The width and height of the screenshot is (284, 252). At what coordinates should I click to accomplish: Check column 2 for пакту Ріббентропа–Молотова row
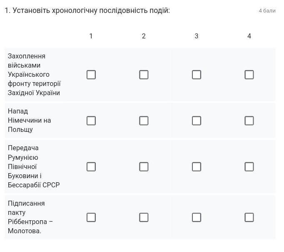coord(144,217)
